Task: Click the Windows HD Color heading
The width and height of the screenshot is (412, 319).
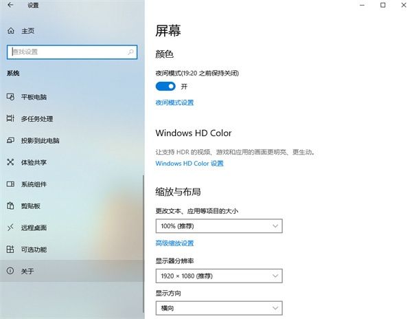Action: [x=194, y=133]
